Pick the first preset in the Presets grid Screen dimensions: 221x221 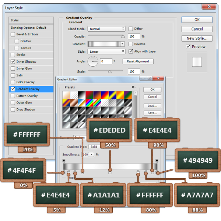(66, 95)
